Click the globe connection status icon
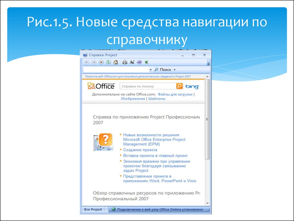The height and width of the screenshot is (221, 294). (x=113, y=209)
